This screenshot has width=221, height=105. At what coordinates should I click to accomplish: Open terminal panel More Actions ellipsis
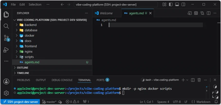[x=205, y=80]
